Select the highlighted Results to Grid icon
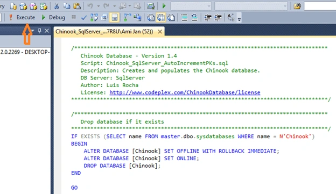 (x=160, y=18)
